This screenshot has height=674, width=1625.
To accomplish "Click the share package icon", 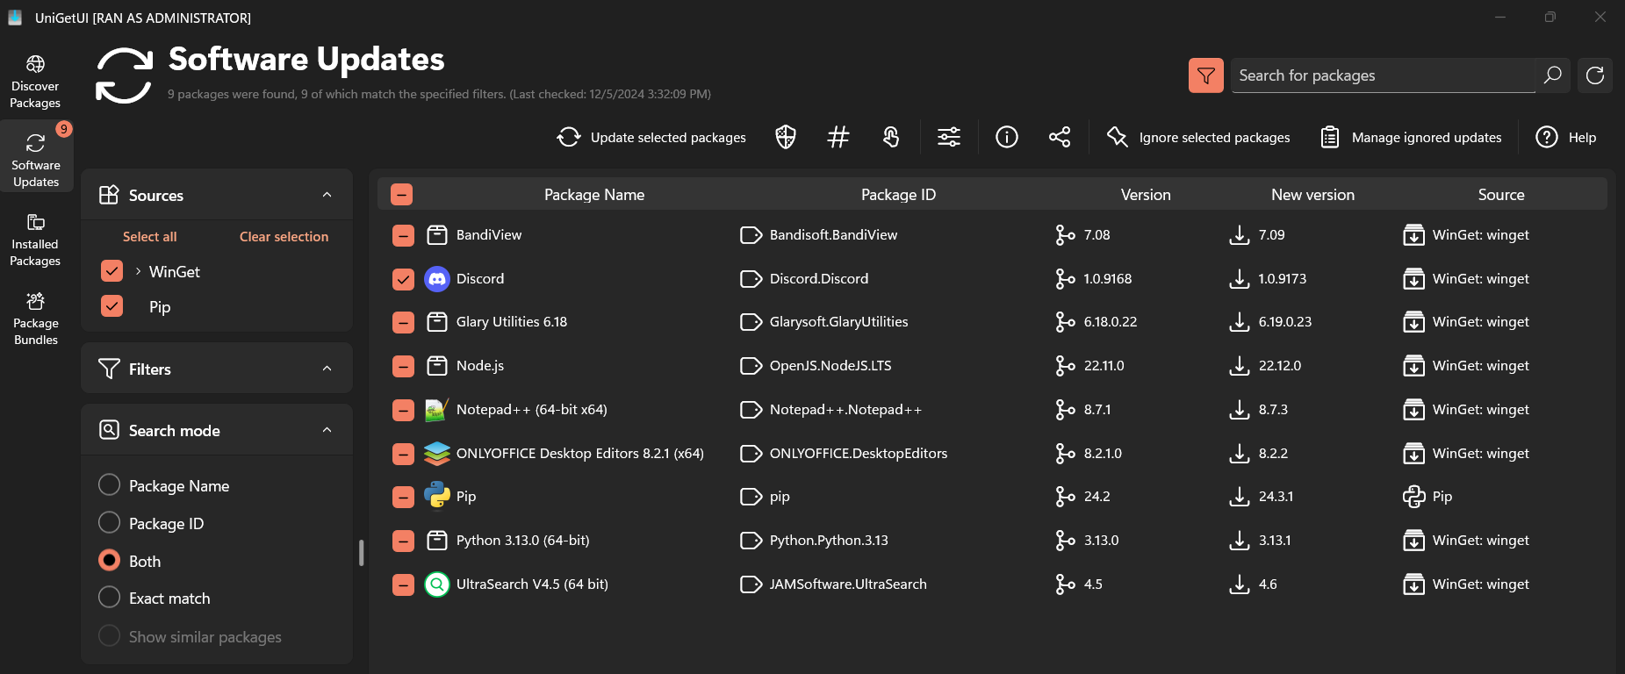I will click(x=1060, y=137).
